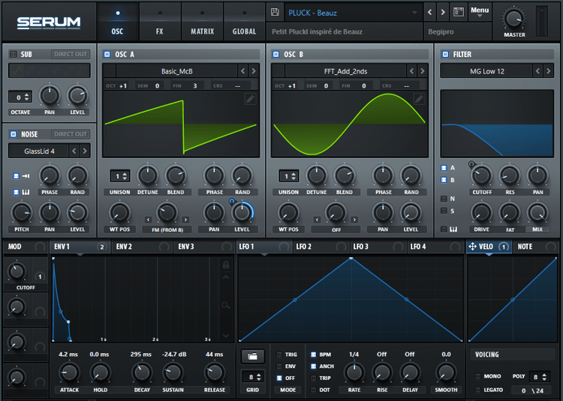Click the save preset floppy disk icon

pyautogui.click(x=275, y=12)
